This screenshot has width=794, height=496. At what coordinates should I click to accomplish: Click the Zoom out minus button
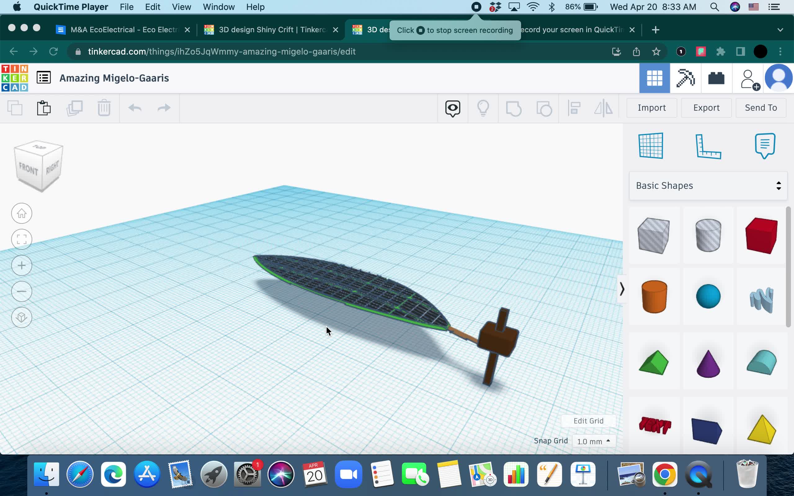point(22,291)
